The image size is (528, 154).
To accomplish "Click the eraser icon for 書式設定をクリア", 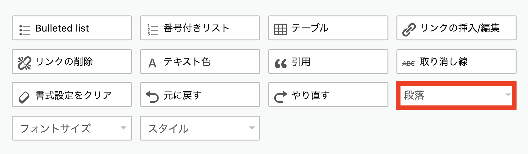I will click(24, 97).
